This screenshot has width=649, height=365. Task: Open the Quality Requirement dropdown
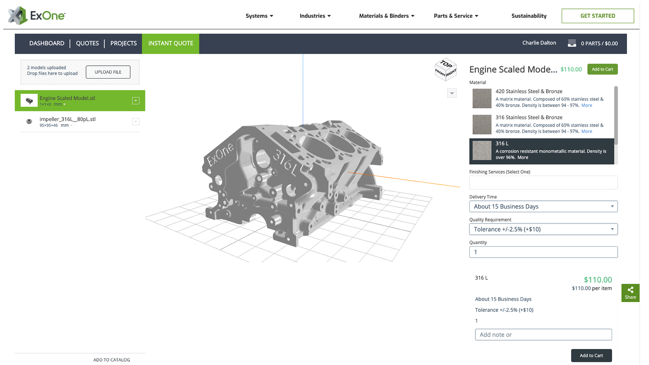(543, 229)
